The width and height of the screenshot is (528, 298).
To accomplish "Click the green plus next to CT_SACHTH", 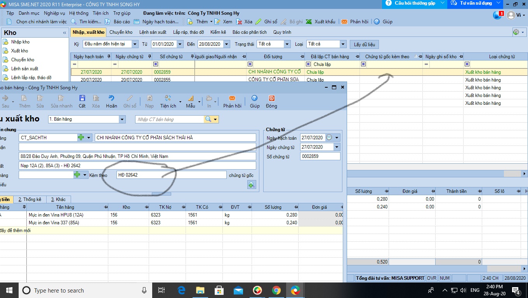I will coord(81,138).
